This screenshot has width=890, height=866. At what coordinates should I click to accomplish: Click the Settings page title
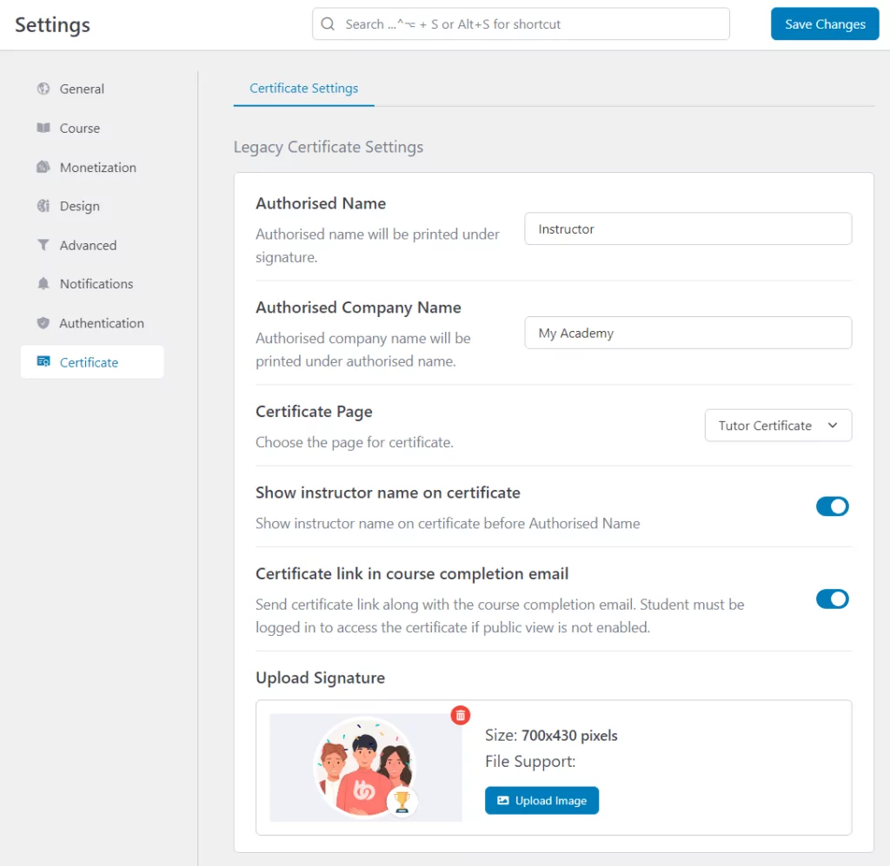(x=52, y=25)
